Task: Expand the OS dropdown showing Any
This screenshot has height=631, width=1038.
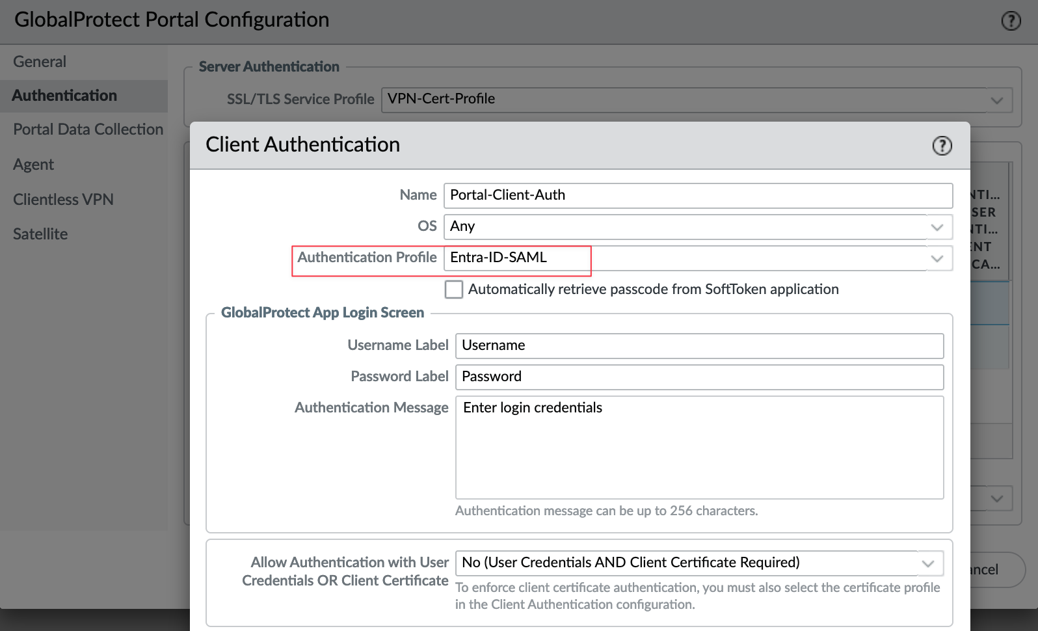Action: click(937, 227)
